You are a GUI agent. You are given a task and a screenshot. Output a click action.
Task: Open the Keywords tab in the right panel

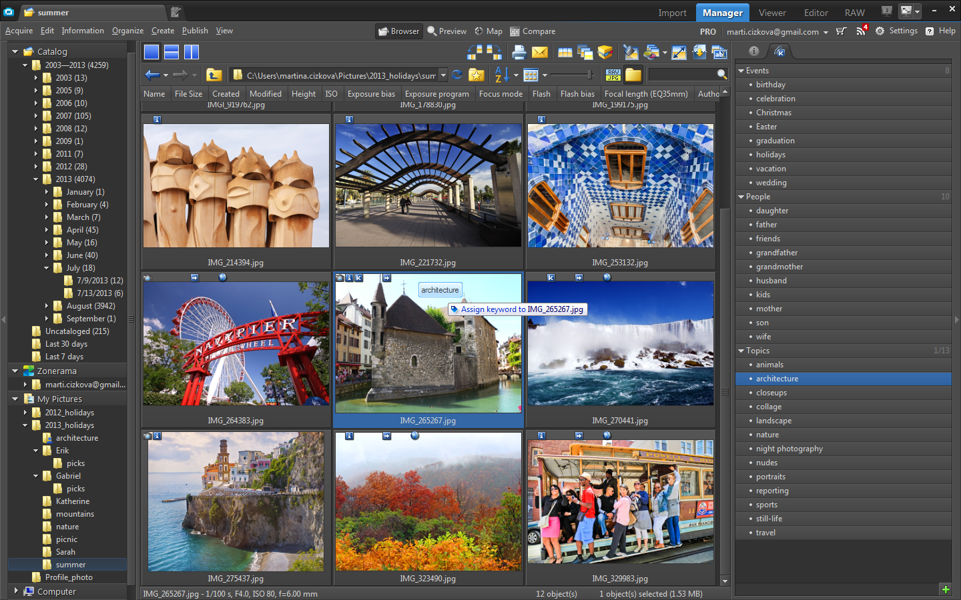[x=779, y=51]
